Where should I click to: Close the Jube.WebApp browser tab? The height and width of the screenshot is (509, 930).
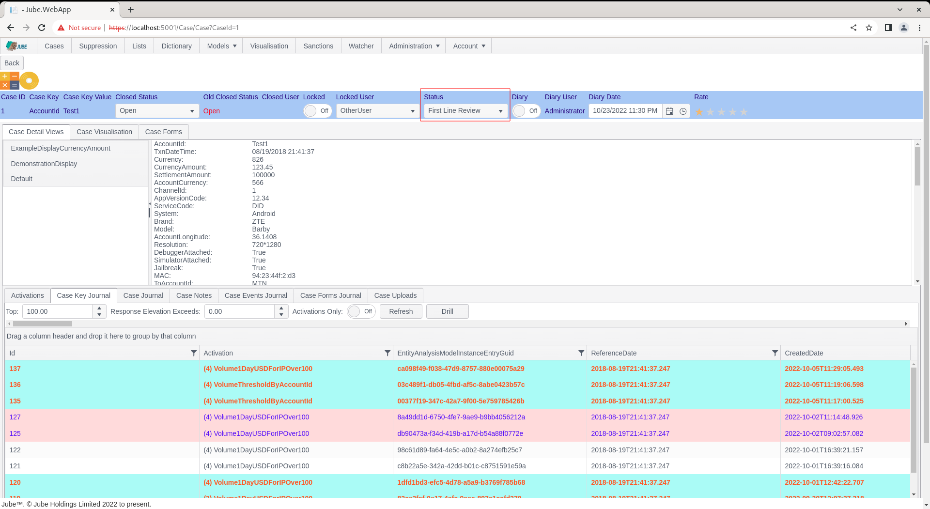coord(112,10)
